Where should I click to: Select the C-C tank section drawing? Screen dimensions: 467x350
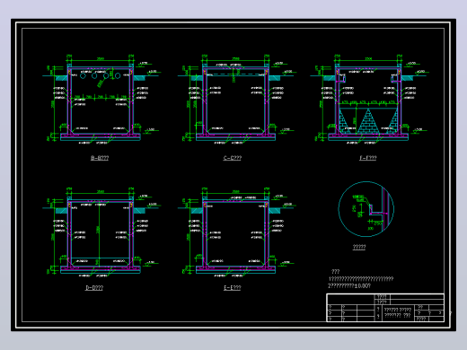(x=235, y=100)
